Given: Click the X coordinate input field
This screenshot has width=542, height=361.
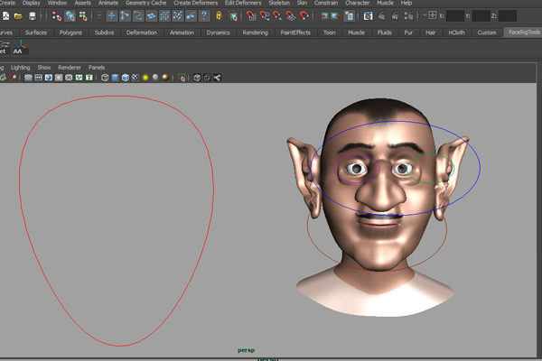Looking at the screenshot, I should (455, 16).
